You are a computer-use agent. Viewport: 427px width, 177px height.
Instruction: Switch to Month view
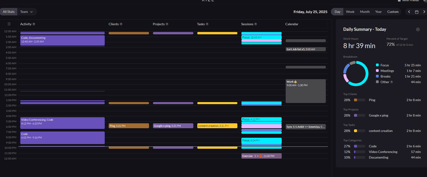[365, 12]
